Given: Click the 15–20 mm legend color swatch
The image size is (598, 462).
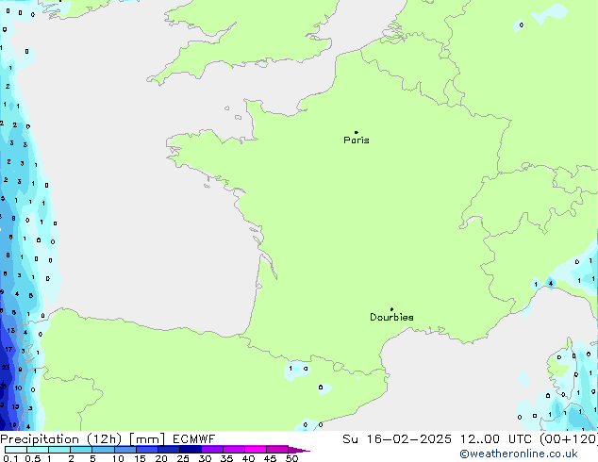Looking at the screenshot, I should pos(147,450).
